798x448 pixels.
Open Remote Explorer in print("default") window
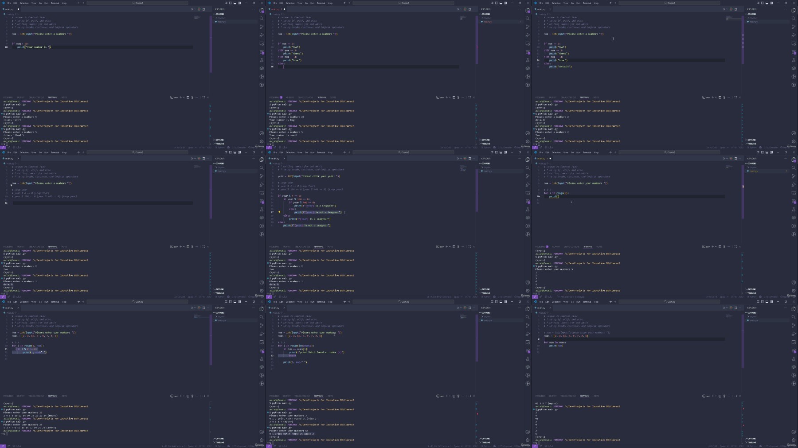pos(794,43)
